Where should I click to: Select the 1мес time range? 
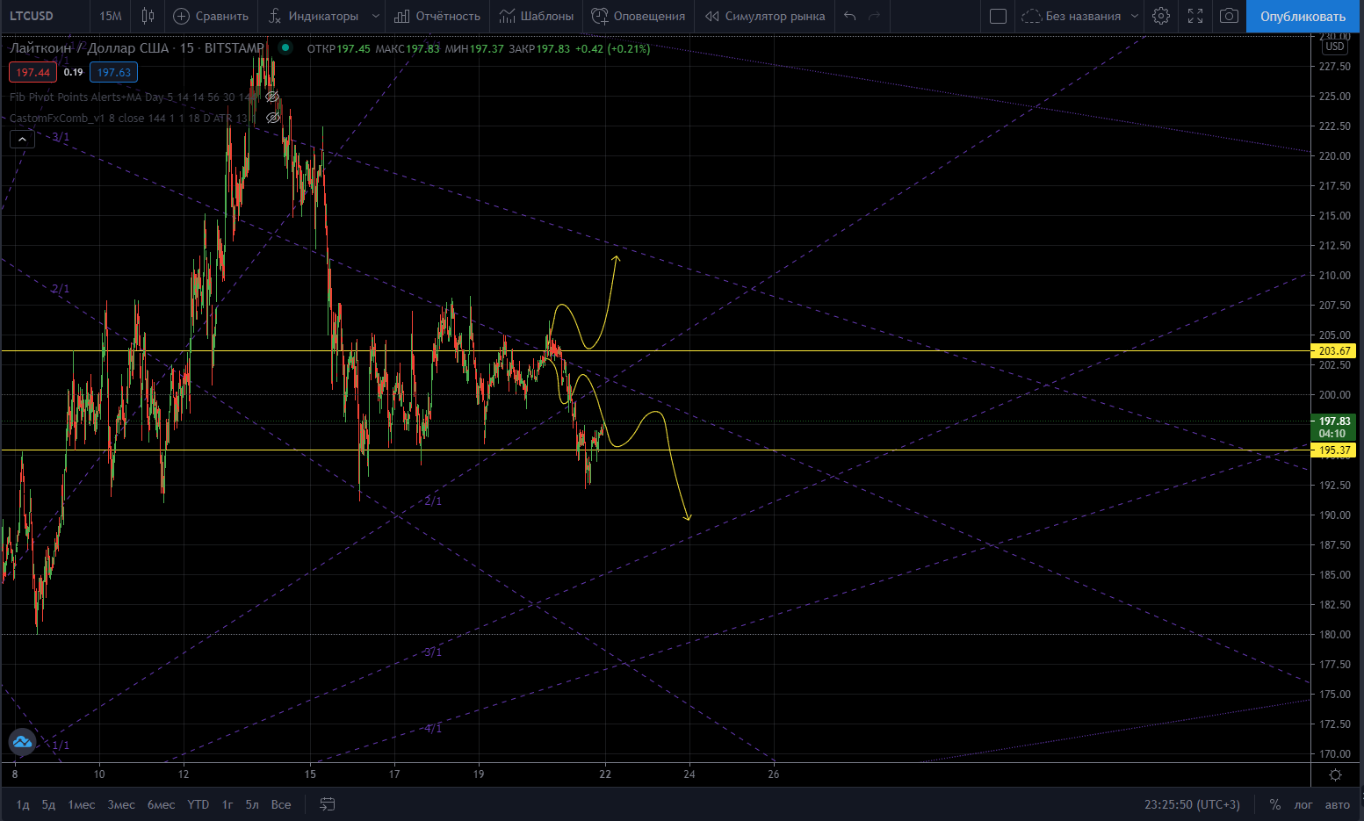tap(82, 804)
